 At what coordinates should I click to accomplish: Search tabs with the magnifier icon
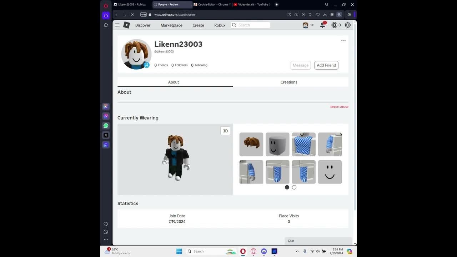tap(327, 5)
